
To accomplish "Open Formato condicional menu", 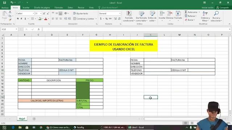I will point(129,16).
